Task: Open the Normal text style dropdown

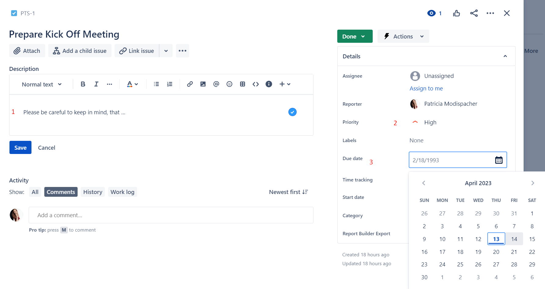Action: click(42, 84)
